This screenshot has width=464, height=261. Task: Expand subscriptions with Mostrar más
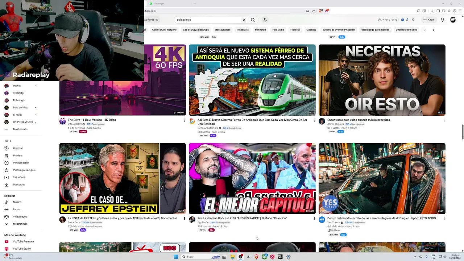[x=21, y=129]
